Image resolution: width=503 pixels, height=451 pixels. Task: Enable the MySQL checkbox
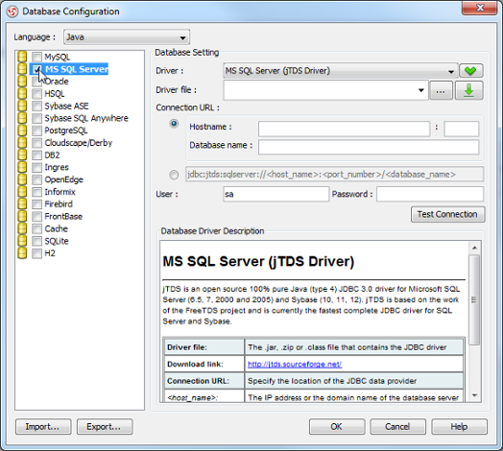36,58
